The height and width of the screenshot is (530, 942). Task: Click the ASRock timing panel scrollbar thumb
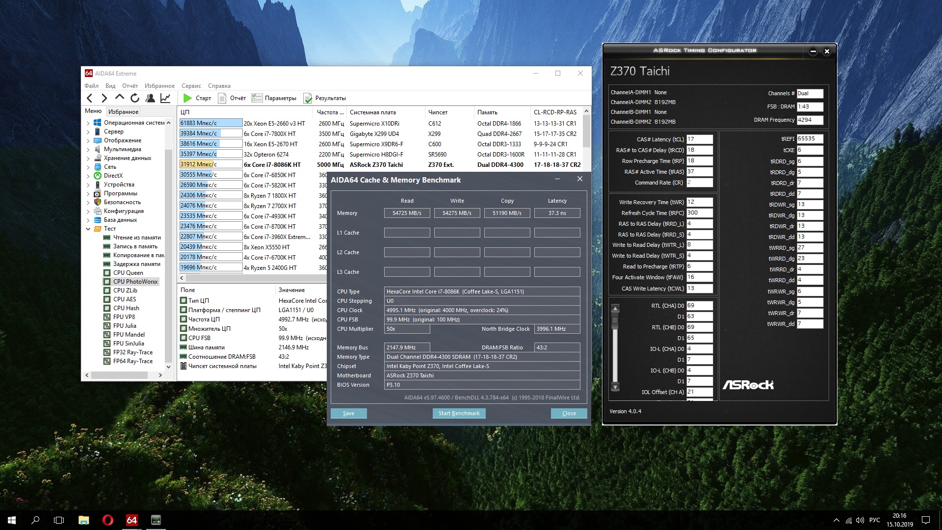coord(615,322)
